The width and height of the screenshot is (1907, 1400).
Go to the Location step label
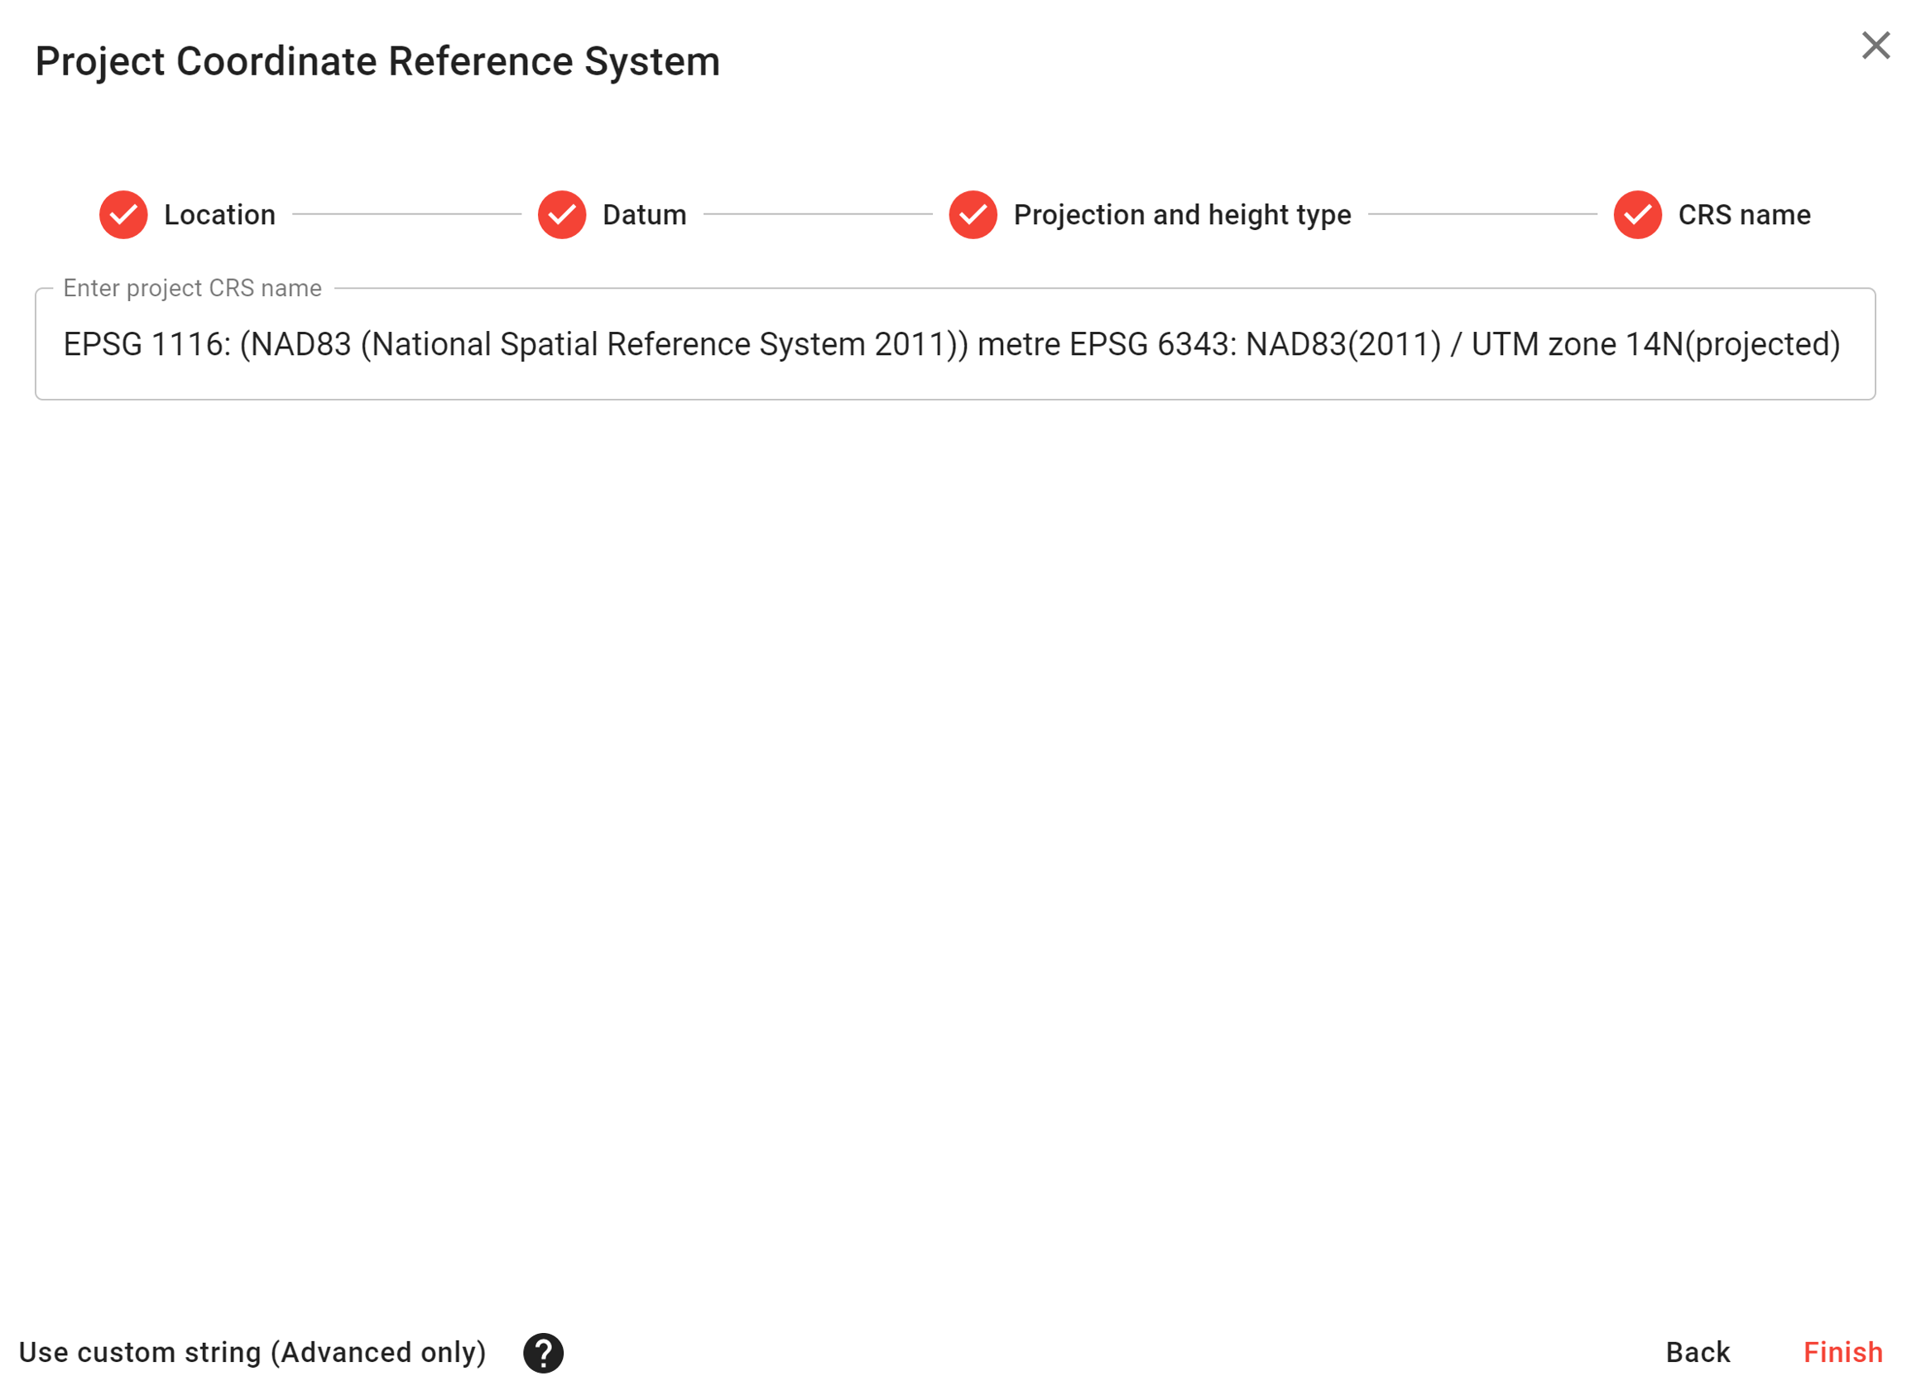point(219,215)
